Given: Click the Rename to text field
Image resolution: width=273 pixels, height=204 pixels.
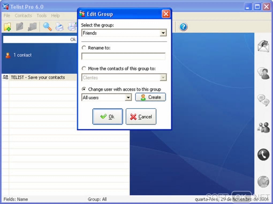Looking at the screenshot, I should point(123,56).
